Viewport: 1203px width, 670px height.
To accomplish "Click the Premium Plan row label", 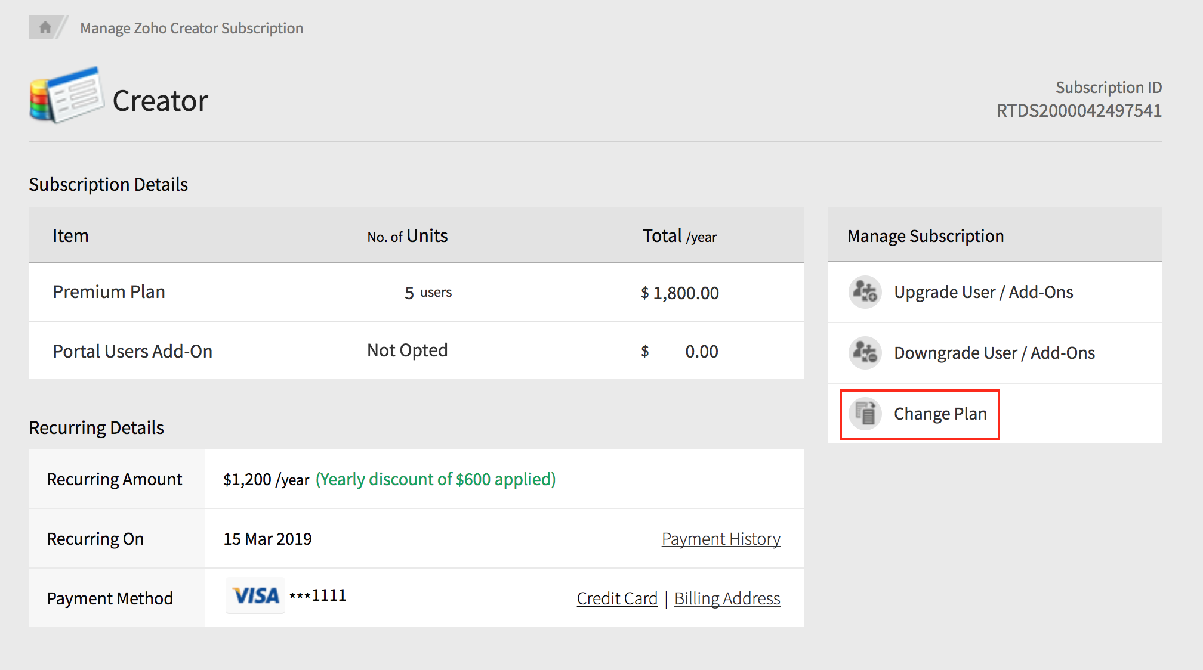I will pos(109,292).
